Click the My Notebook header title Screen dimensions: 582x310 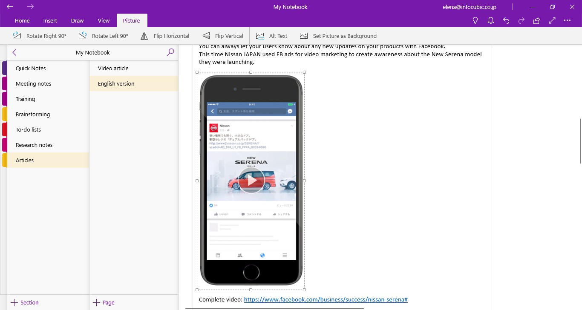93,52
